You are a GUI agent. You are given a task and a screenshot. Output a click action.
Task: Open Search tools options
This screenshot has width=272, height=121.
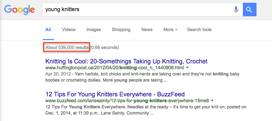[x=199, y=30]
